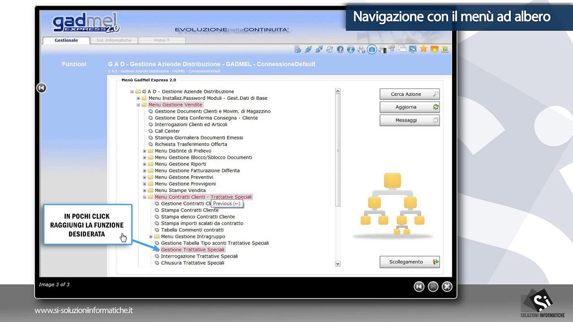This screenshot has width=573, height=322.
Task: Click the blue monitor windows toolbar icon
Action: coord(413,49)
